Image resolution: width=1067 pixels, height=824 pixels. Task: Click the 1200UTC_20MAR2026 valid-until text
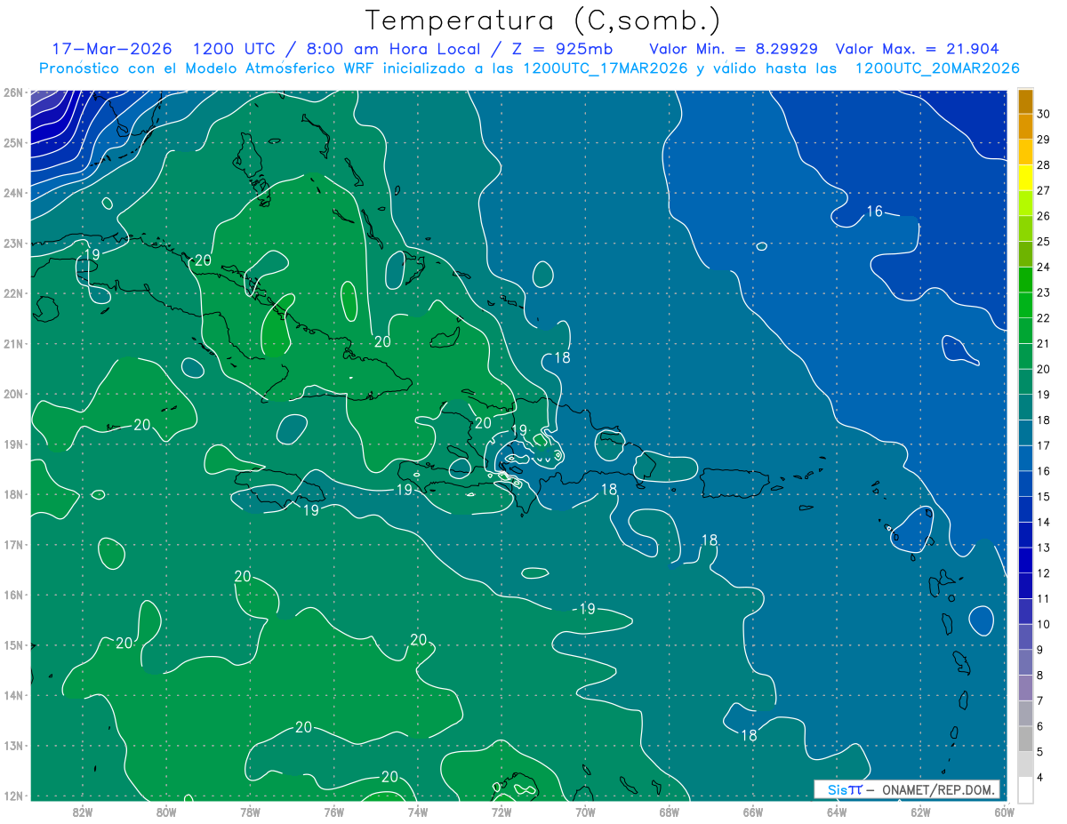click(936, 68)
